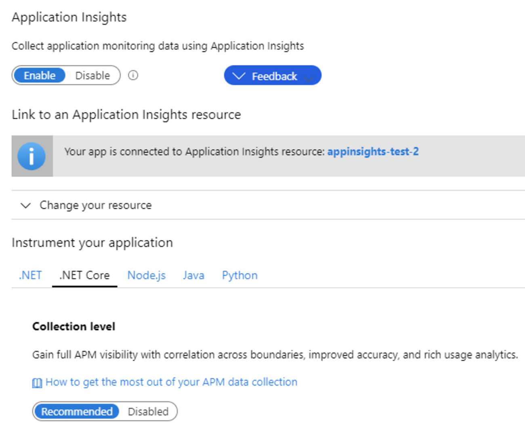Viewport: 525px width, 436px height.
Task: Click the chevron icon left of the Feedback text
Action: 239,76
